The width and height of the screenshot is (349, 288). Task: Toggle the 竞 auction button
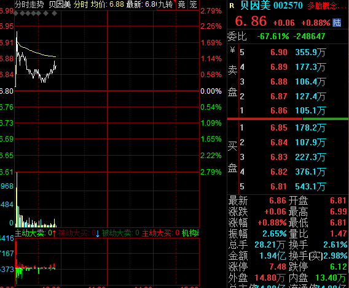(182, 4)
